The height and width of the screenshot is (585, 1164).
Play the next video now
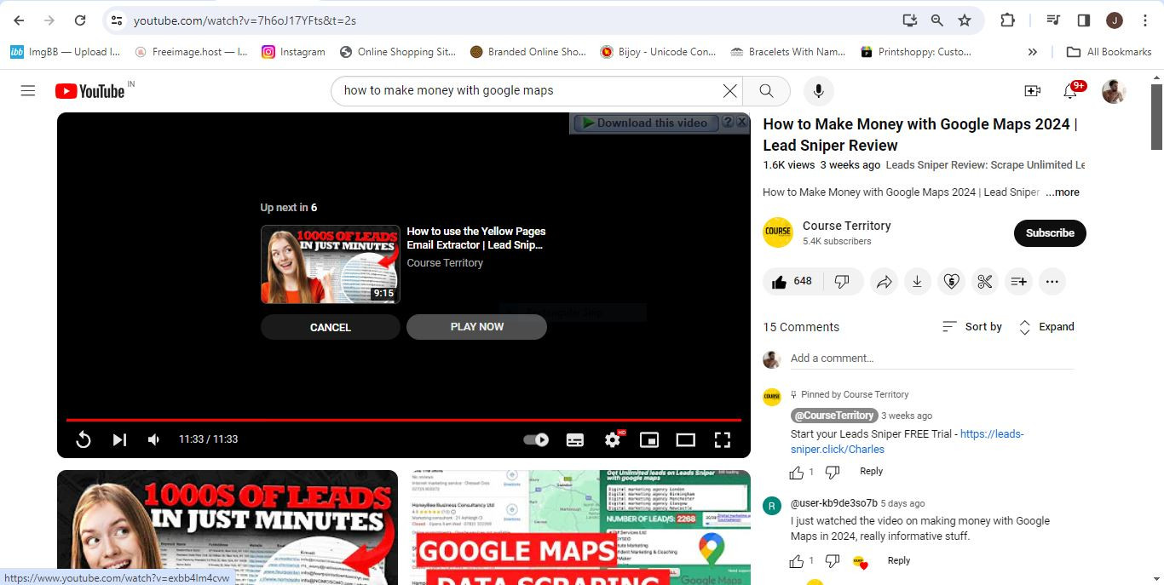(476, 327)
